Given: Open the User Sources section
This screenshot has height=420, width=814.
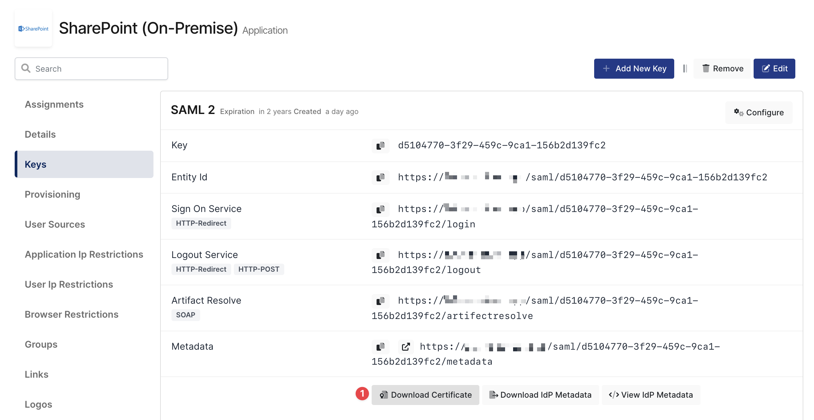Looking at the screenshot, I should (55, 224).
